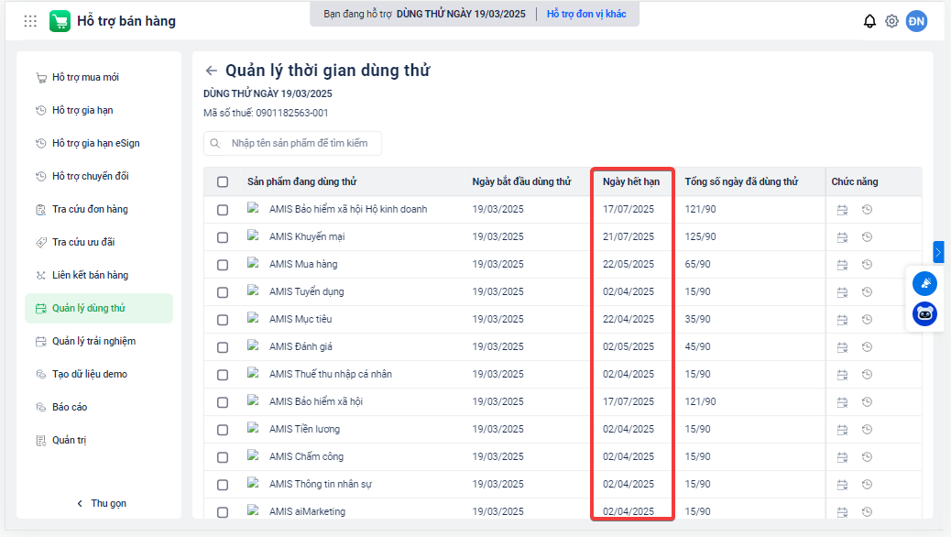This screenshot has width=951, height=537.
Task: Check the AMIS Thuế thu nhập cá nhân checkbox
Action: (223, 375)
